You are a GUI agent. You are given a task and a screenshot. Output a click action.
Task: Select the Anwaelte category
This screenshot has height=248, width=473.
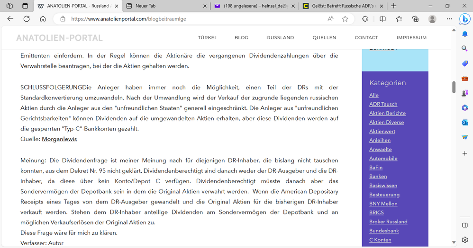[x=381, y=150]
